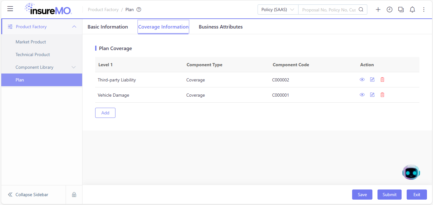Click component code C000001
This screenshot has height=205, width=433.
[x=281, y=95]
